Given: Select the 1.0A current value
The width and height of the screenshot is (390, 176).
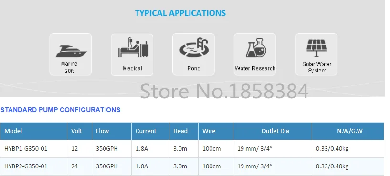Looking at the screenshot, I should point(141,166).
